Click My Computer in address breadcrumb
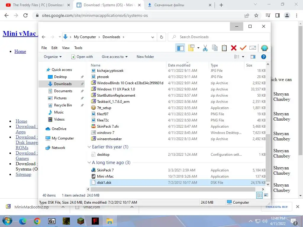This screenshot has height=227, width=303. (85, 37)
